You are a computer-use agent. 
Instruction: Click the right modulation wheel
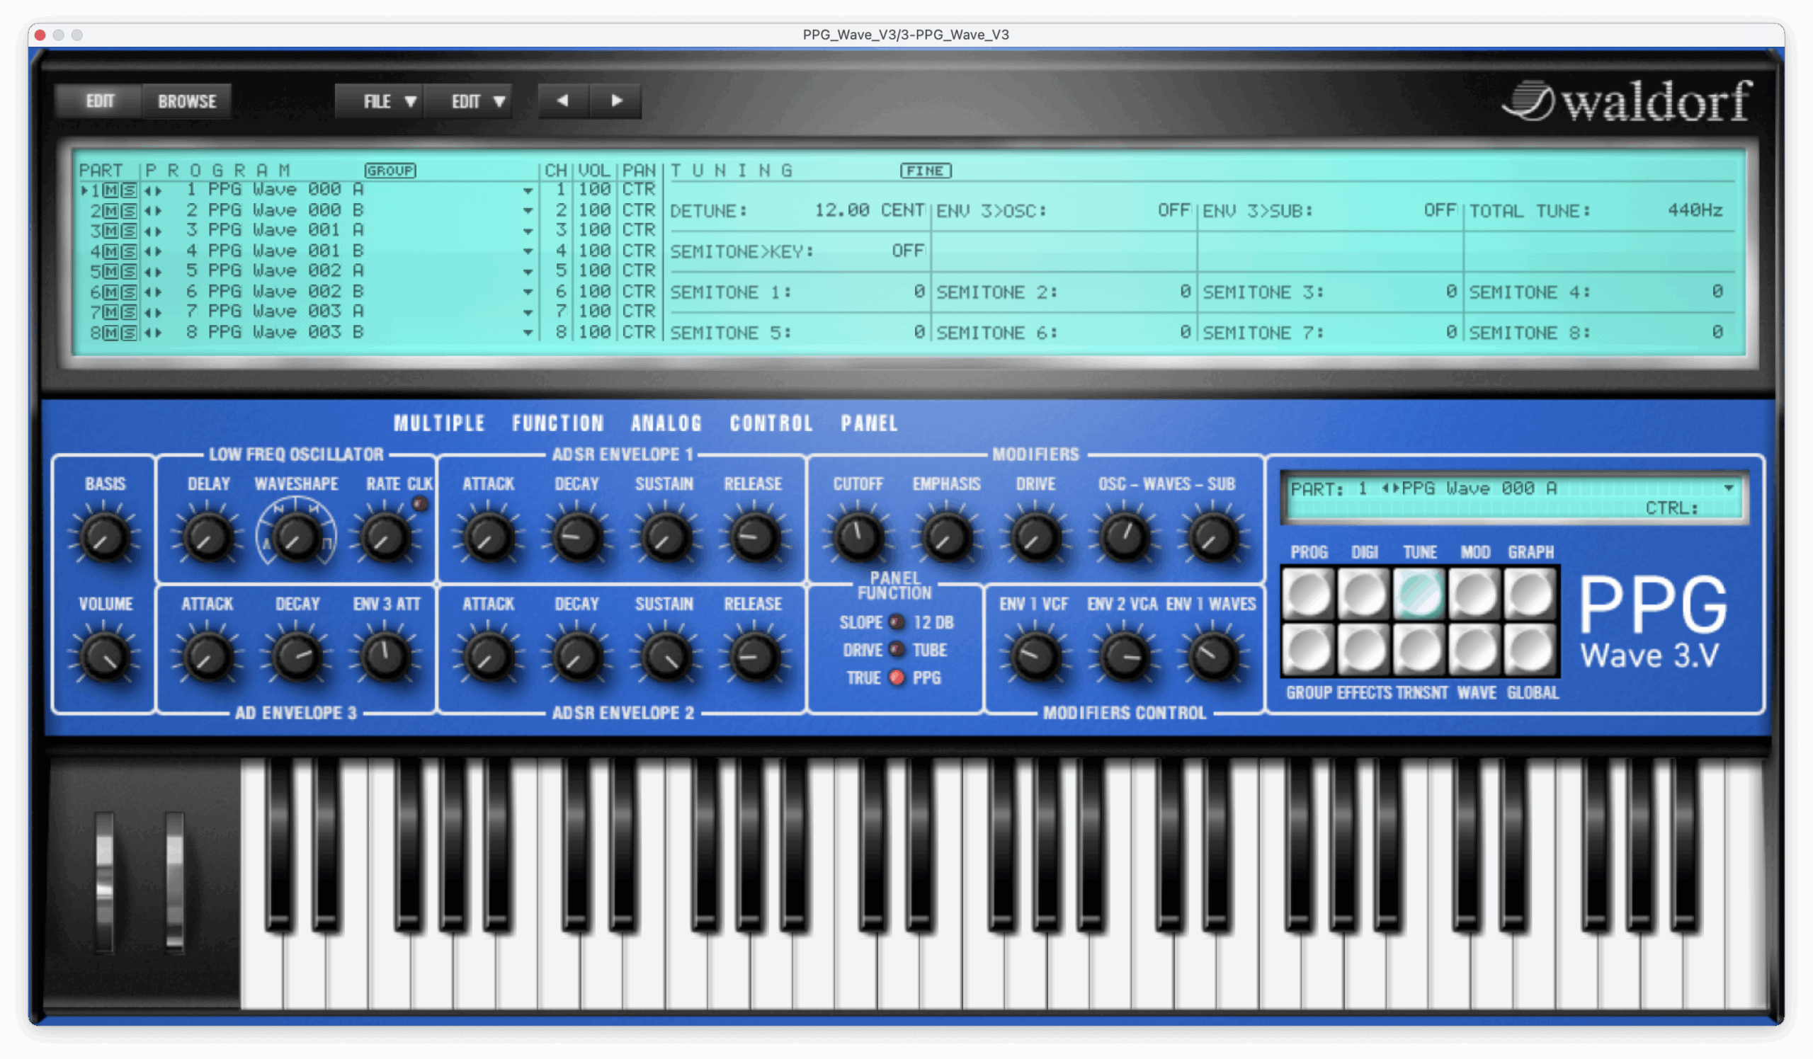(174, 882)
